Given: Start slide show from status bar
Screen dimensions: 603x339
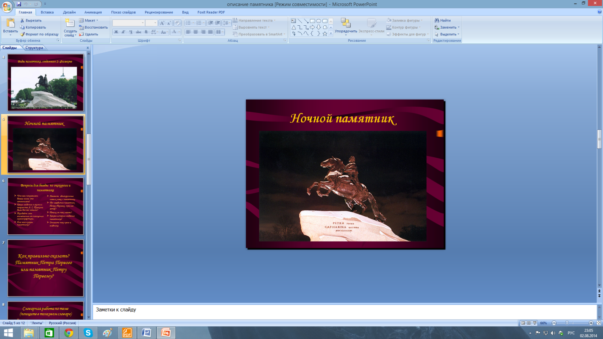Looking at the screenshot, I should click(535, 323).
